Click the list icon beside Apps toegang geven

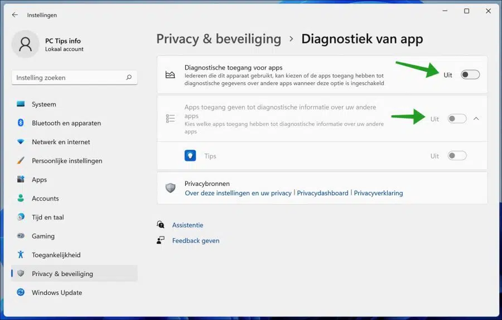(170, 119)
